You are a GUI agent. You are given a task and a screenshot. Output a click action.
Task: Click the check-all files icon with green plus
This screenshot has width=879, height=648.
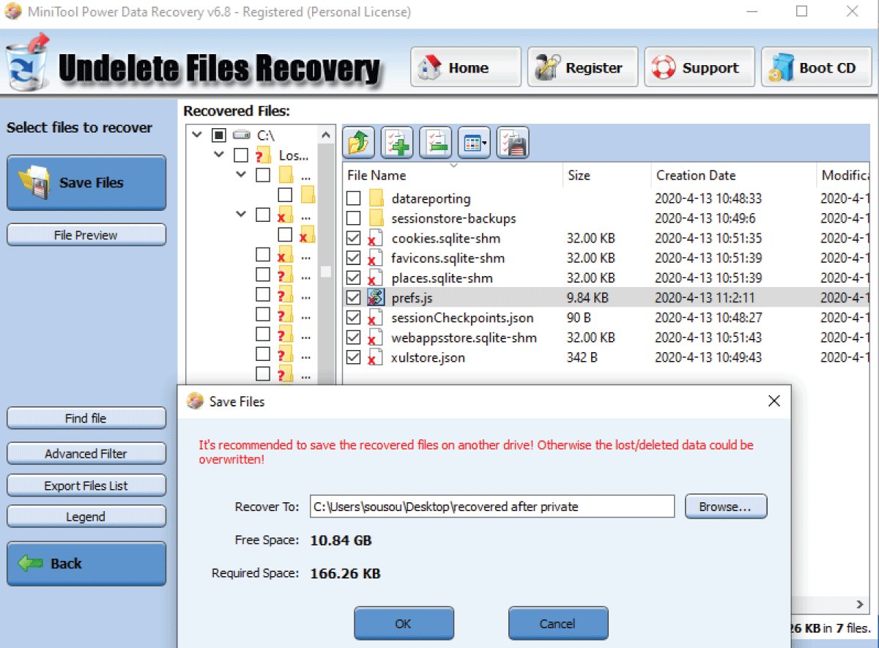coord(398,143)
